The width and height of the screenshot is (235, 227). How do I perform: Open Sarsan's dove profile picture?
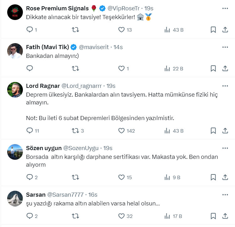point(15,199)
